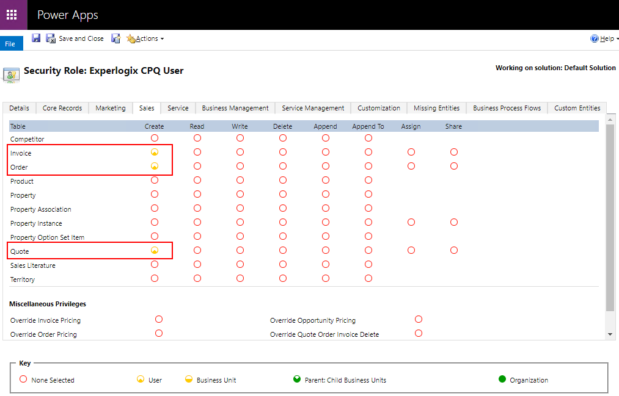
Task: Click the vertical scrollbar thumb
Action: pos(610,217)
